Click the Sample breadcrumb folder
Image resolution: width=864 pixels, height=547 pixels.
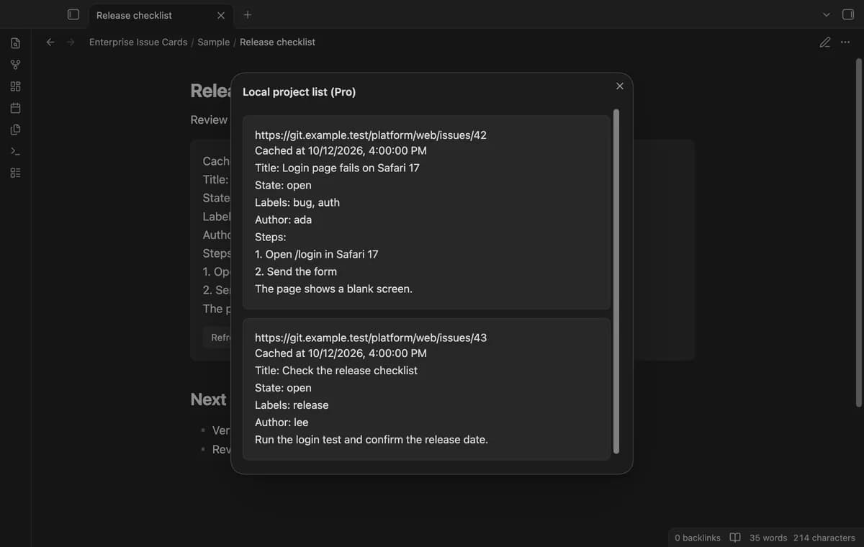pyautogui.click(x=214, y=42)
